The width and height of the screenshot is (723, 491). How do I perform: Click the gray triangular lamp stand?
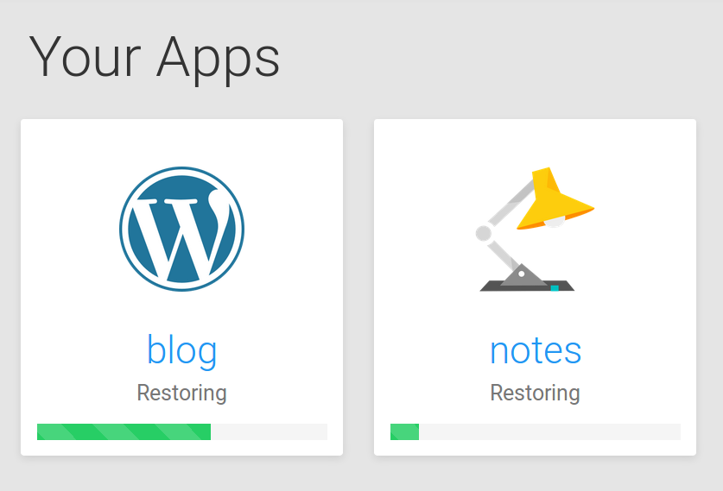point(522,277)
